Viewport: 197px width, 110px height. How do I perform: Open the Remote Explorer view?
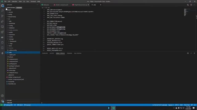tap(2, 27)
